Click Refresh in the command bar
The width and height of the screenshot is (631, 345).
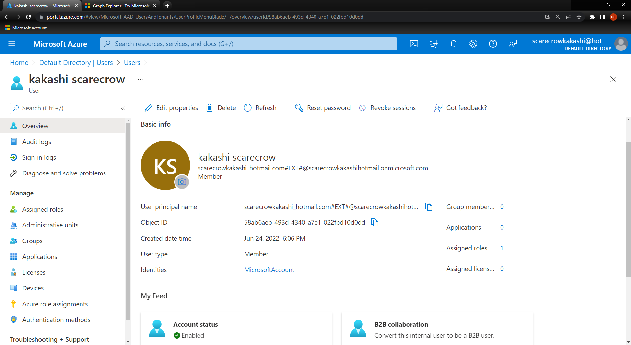coord(260,108)
